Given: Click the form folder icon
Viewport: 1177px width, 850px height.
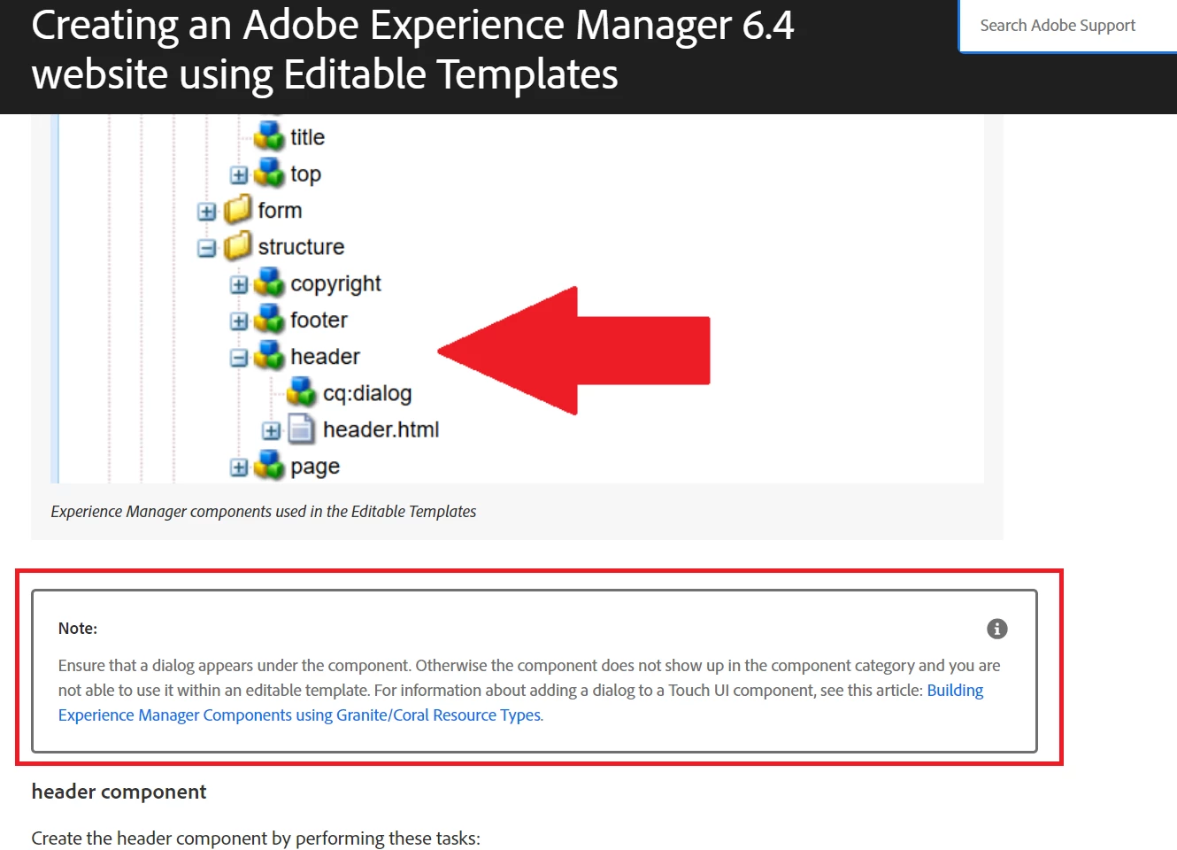Looking at the screenshot, I should point(237,210).
